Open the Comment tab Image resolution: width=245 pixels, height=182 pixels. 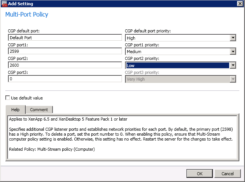click(39, 110)
